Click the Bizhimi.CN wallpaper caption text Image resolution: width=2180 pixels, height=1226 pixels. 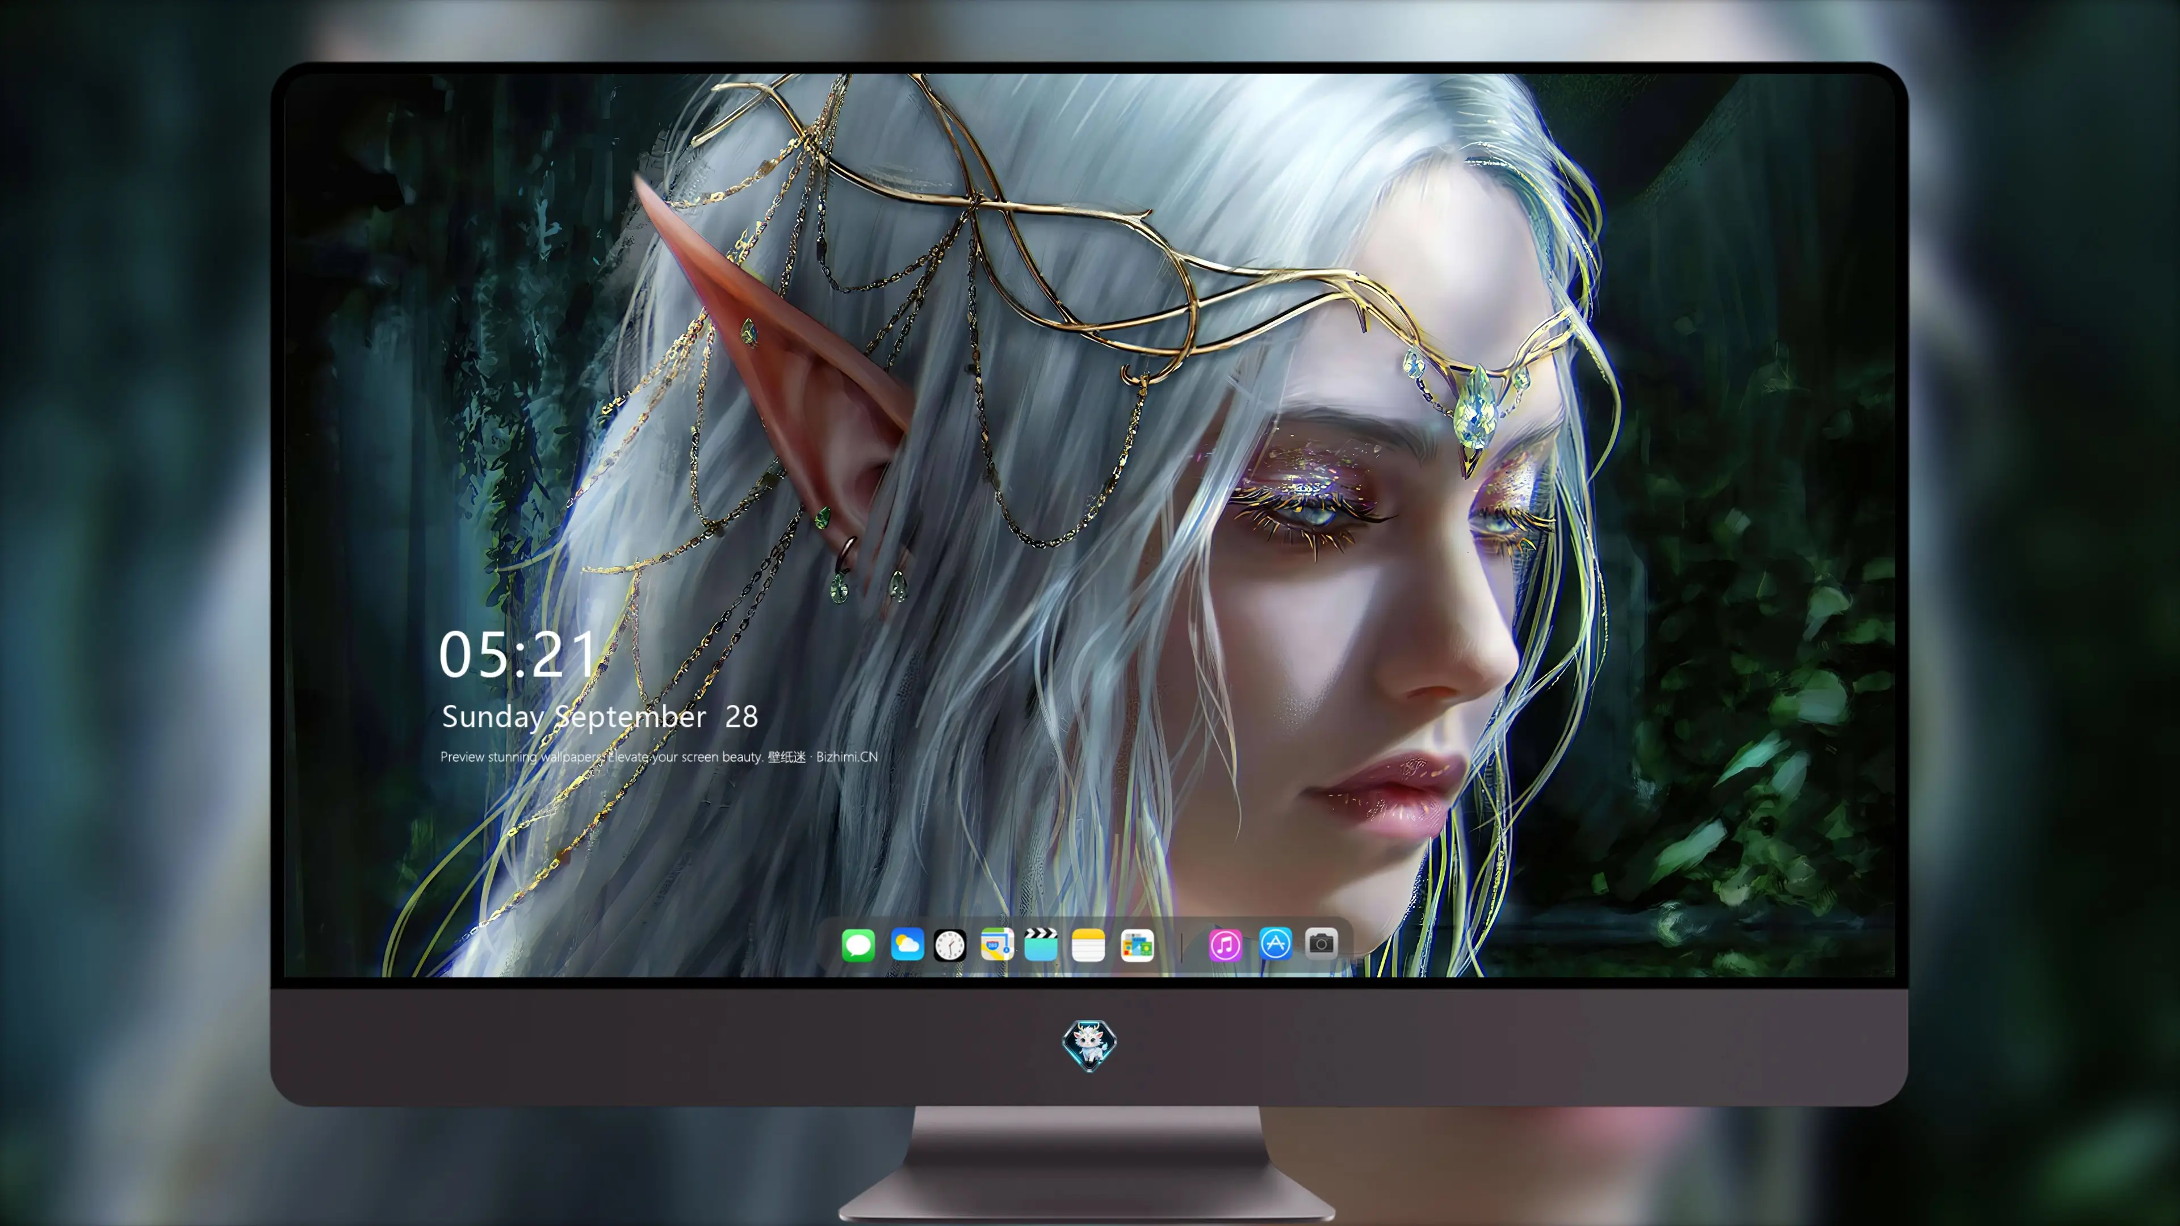(659, 757)
